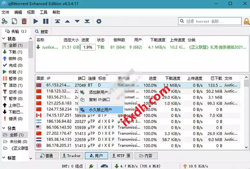
Task: Click the sidebar scroll up arrow
Action: (30, 38)
